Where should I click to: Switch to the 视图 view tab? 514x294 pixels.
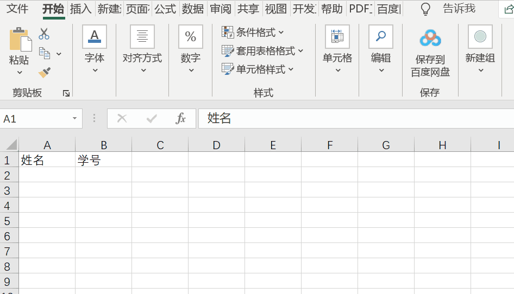click(276, 9)
